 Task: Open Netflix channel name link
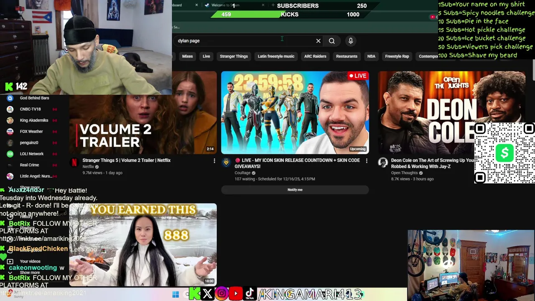pos(88,167)
